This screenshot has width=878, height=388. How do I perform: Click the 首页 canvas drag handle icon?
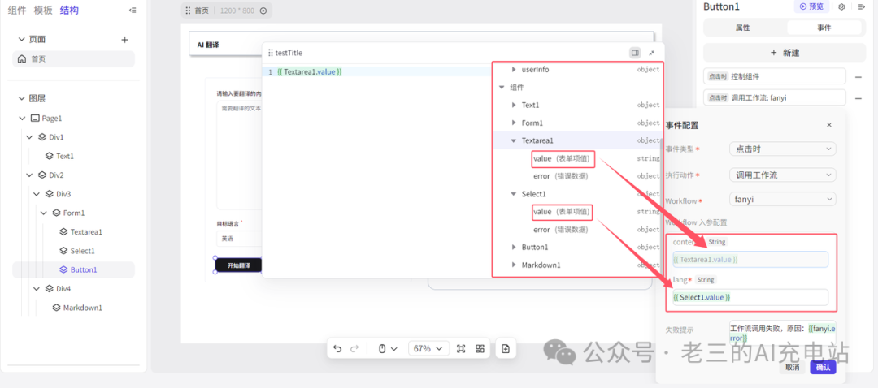(x=188, y=10)
